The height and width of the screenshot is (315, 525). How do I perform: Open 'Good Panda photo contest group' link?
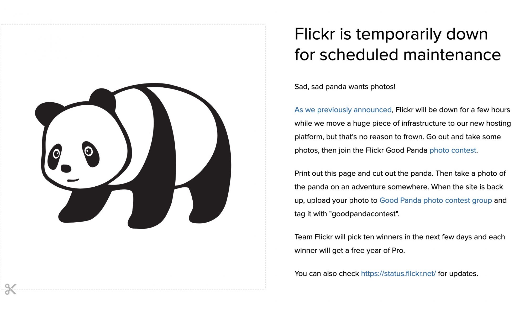(435, 200)
